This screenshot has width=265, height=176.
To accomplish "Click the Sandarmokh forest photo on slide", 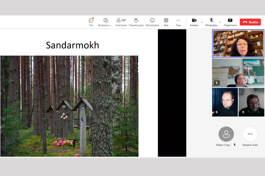I will [69, 106].
